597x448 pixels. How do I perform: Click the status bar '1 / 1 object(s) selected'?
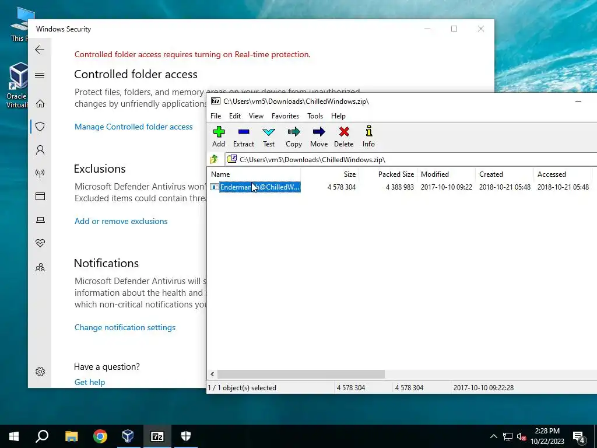coord(242,388)
